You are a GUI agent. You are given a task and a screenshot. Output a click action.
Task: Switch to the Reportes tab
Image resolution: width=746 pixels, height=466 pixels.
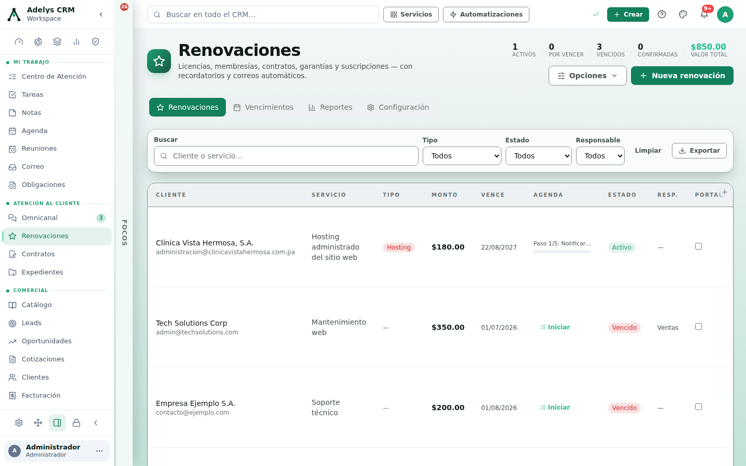330,107
